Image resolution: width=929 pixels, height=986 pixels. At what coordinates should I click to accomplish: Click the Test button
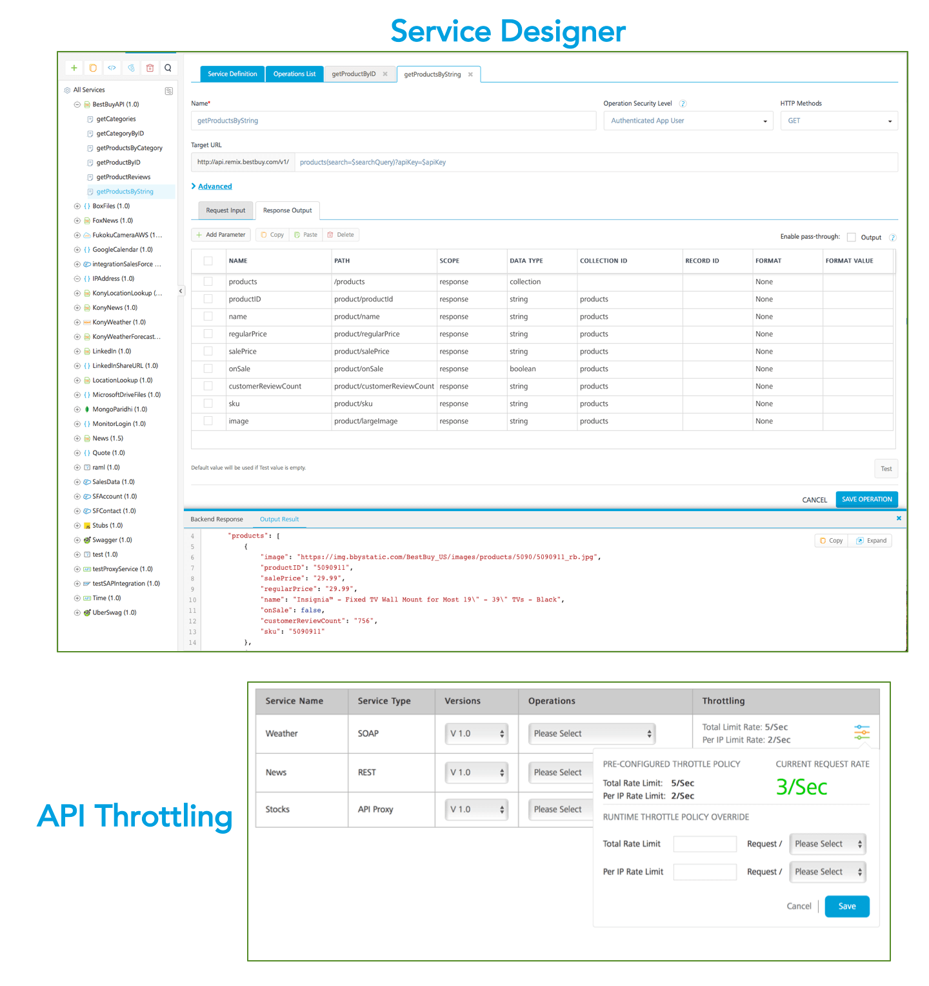coord(886,469)
